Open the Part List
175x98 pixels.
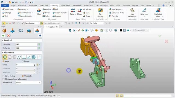coord(113,16)
